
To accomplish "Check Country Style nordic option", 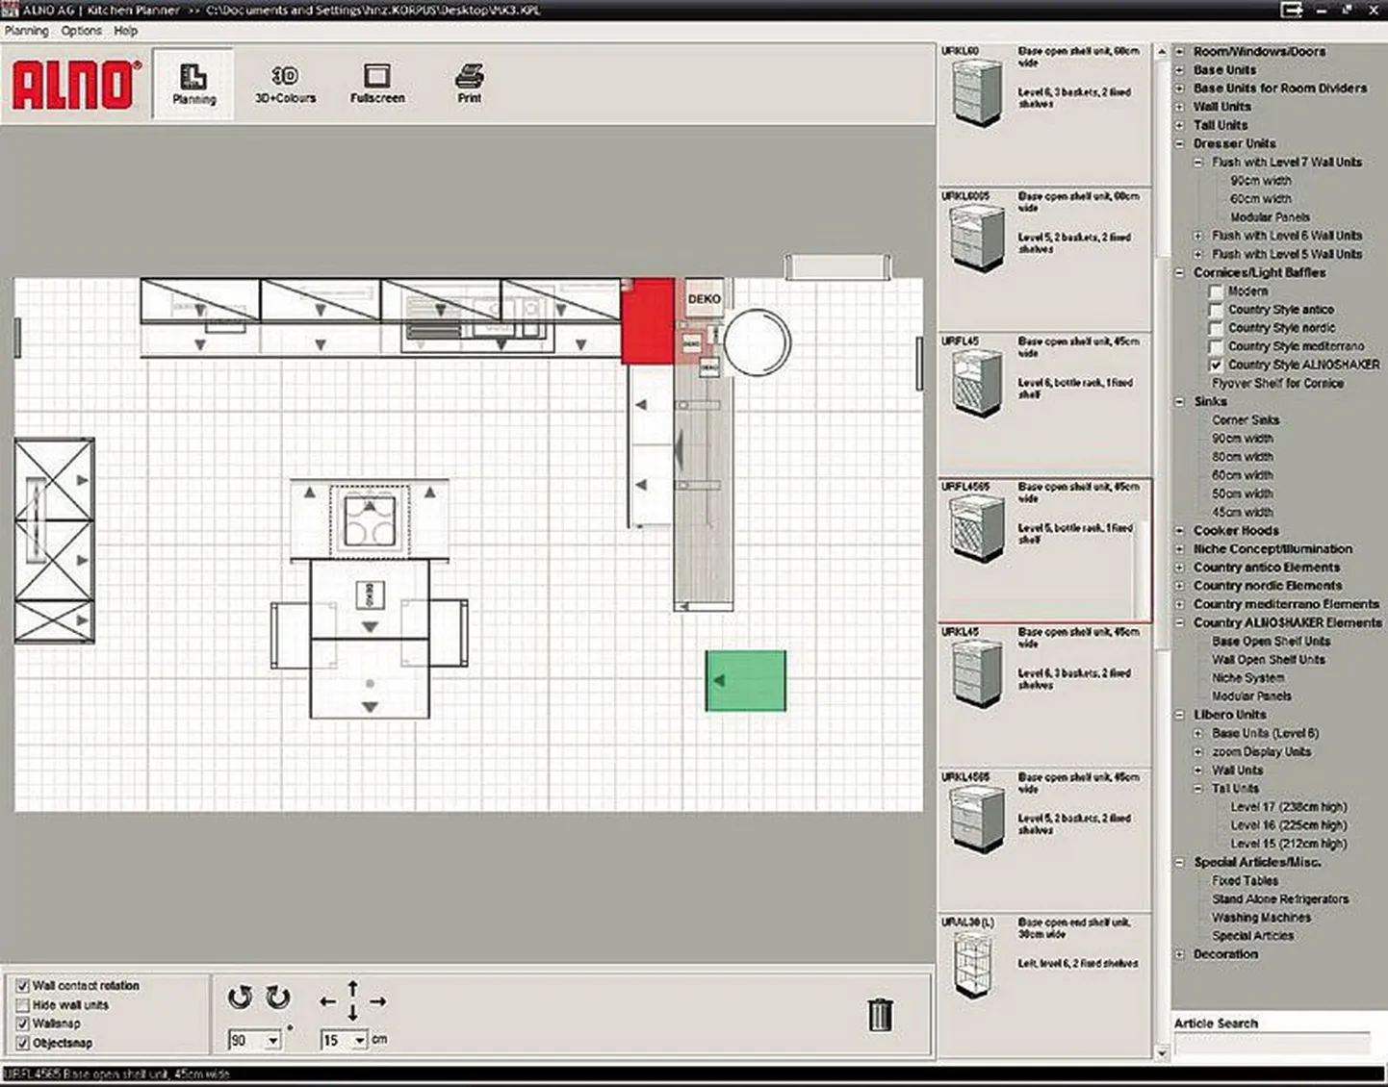I will coord(1217,328).
